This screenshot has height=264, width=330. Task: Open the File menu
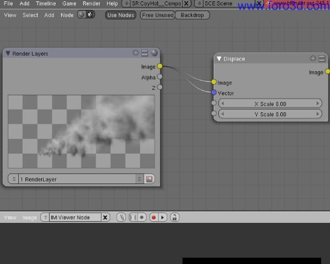8,3
